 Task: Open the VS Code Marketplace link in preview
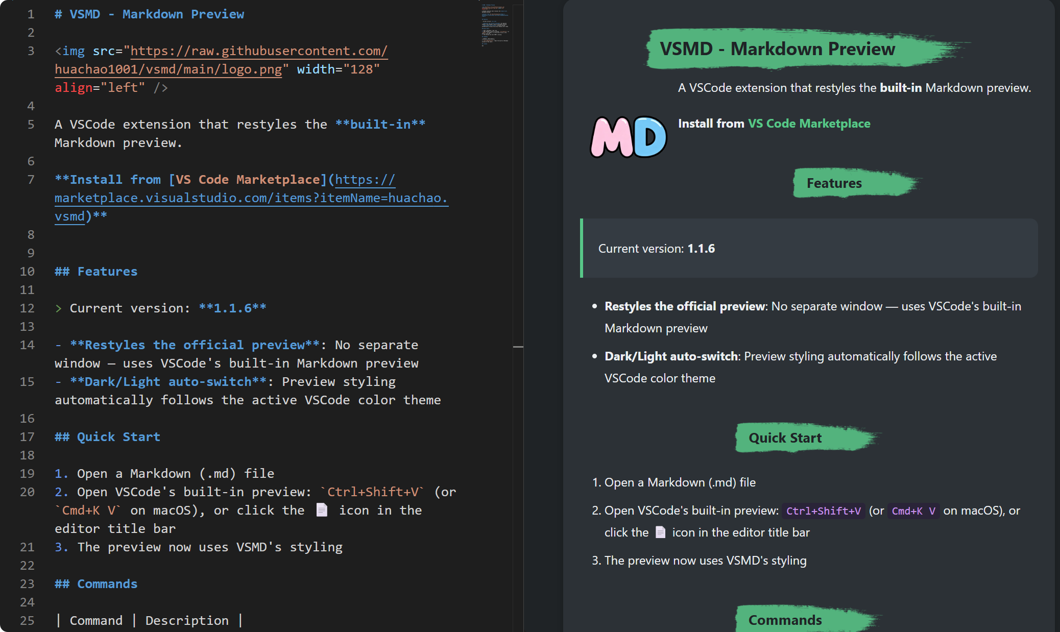[809, 124]
